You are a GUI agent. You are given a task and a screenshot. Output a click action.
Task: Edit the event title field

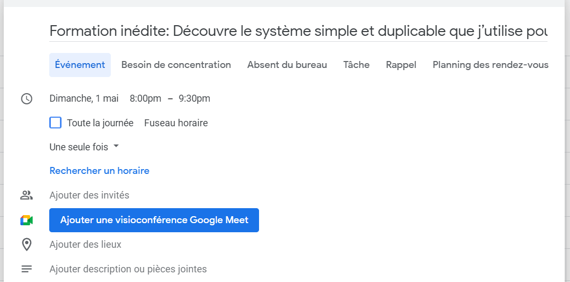[x=298, y=31]
